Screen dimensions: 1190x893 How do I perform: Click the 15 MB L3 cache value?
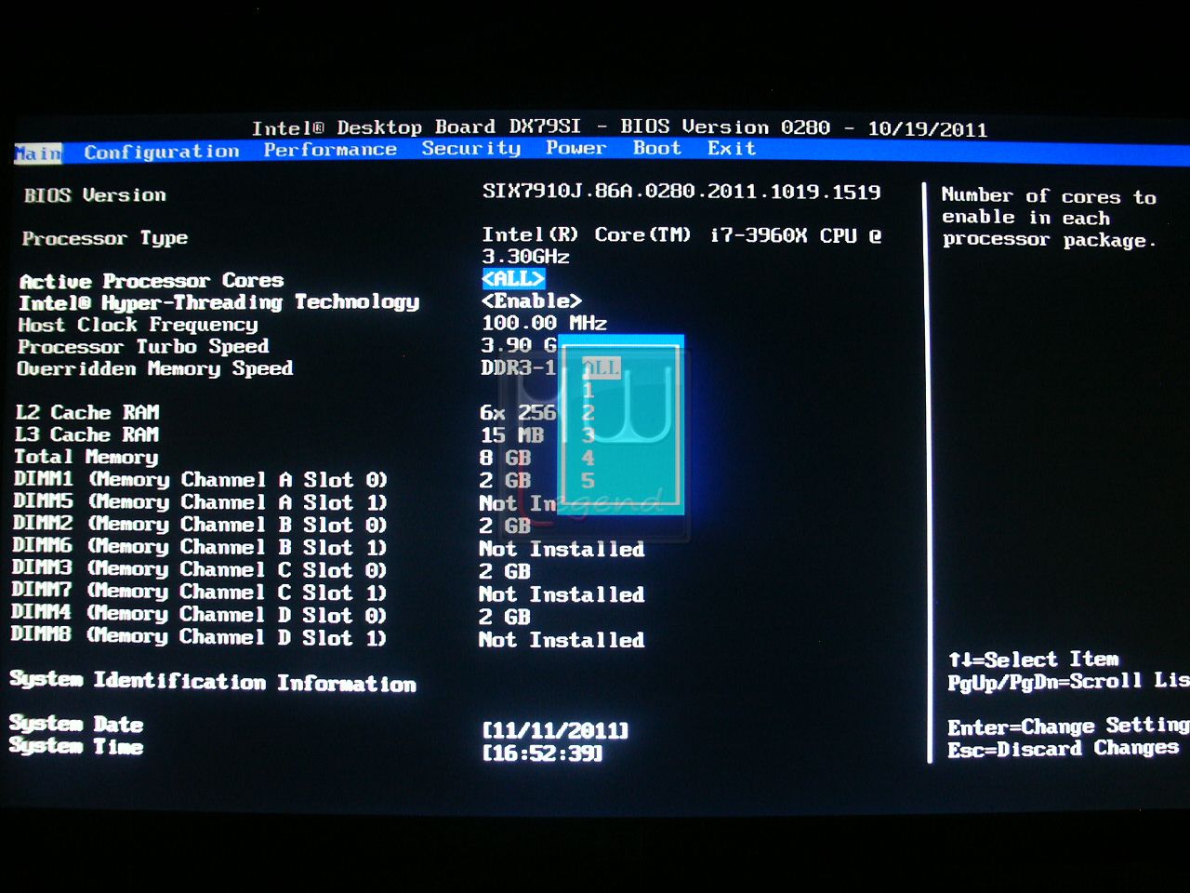512,435
